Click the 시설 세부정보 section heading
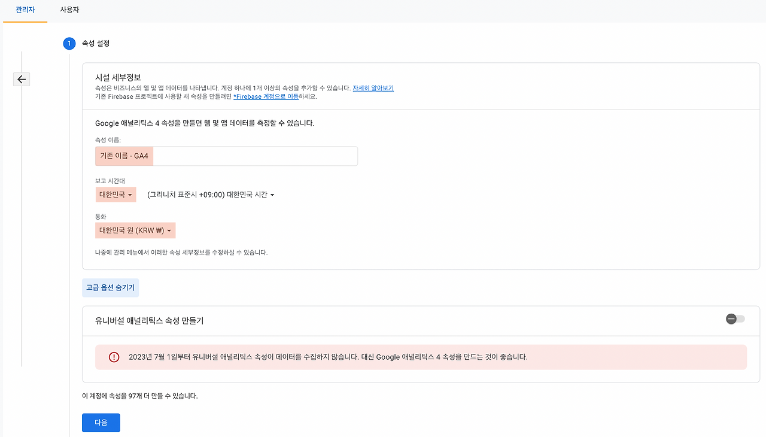The height and width of the screenshot is (437, 766). (118, 77)
